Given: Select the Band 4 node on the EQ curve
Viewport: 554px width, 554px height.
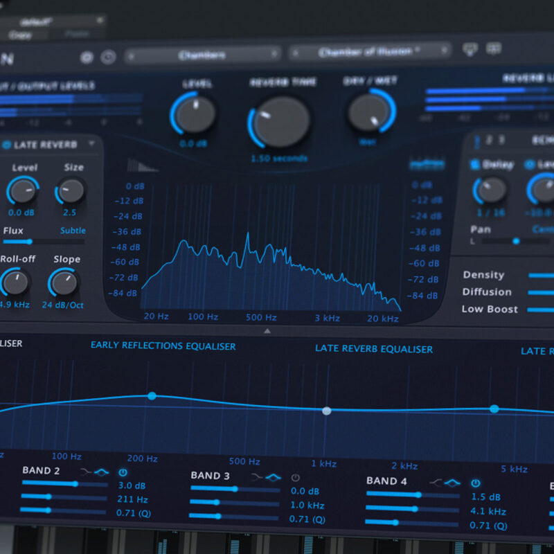Looking at the screenshot, I should tap(494, 409).
